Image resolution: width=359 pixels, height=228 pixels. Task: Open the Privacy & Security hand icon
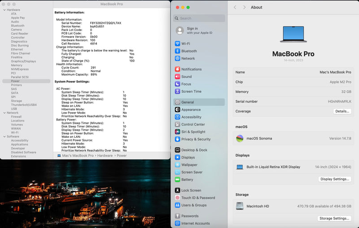click(177, 139)
